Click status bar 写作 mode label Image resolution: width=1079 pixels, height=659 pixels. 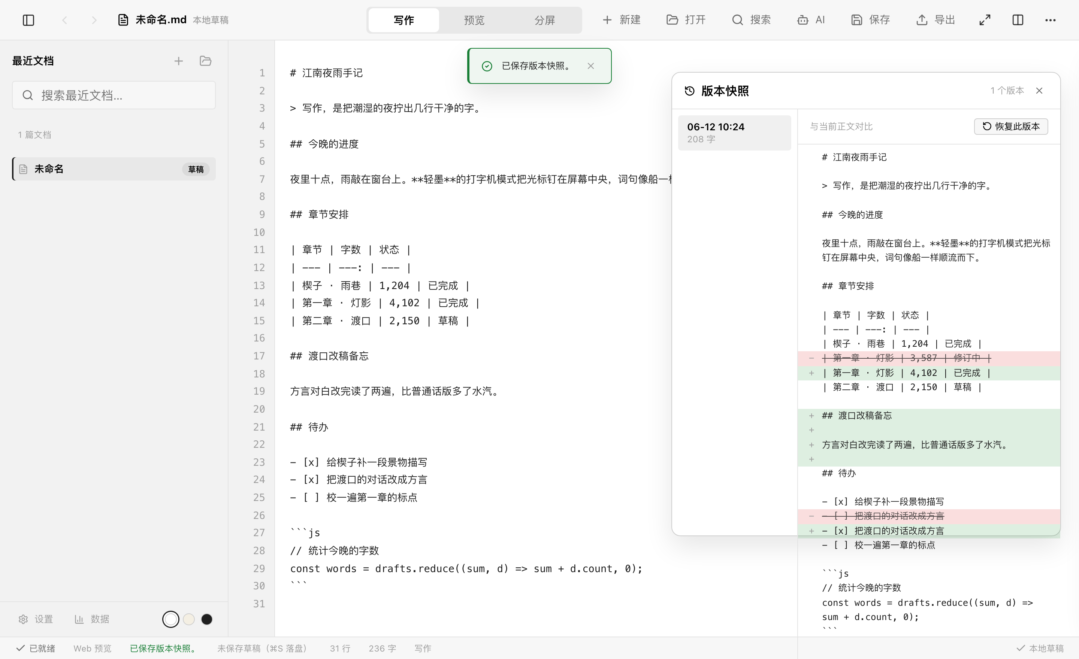[x=423, y=648]
